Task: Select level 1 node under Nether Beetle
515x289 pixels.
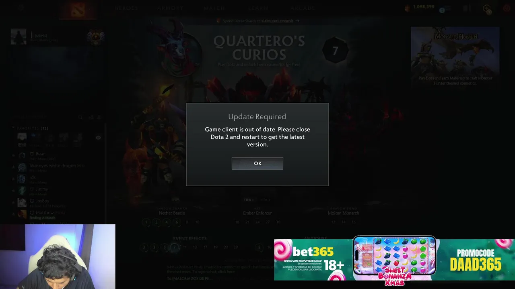Action: [146, 222]
